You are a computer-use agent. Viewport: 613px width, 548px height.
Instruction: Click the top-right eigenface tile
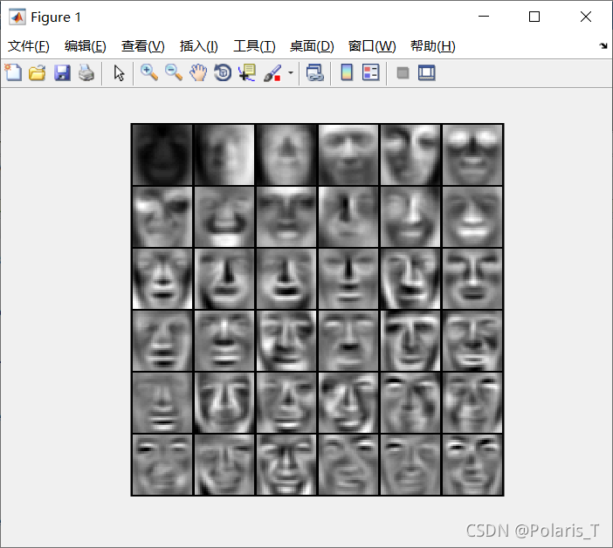[x=472, y=155]
